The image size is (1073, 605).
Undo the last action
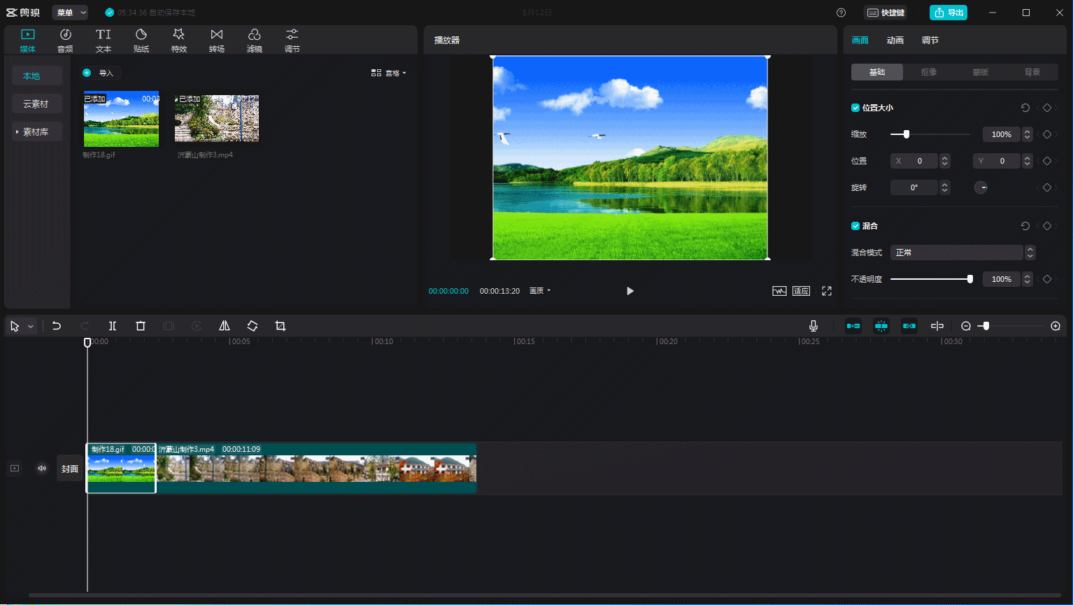pyautogui.click(x=57, y=326)
